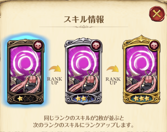
Task: Click the two-star rating on silver card
Action: [x=83, y=98]
